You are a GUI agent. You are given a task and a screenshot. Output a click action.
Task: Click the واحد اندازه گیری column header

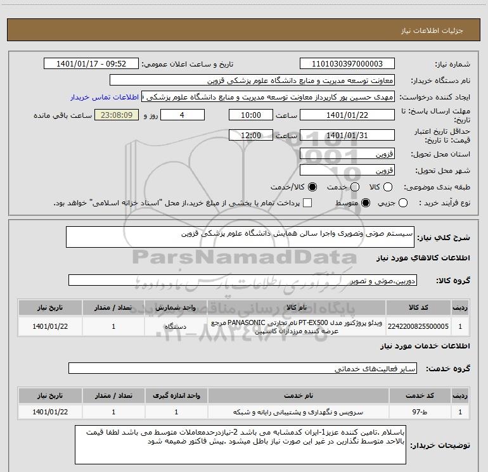[176, 395]
